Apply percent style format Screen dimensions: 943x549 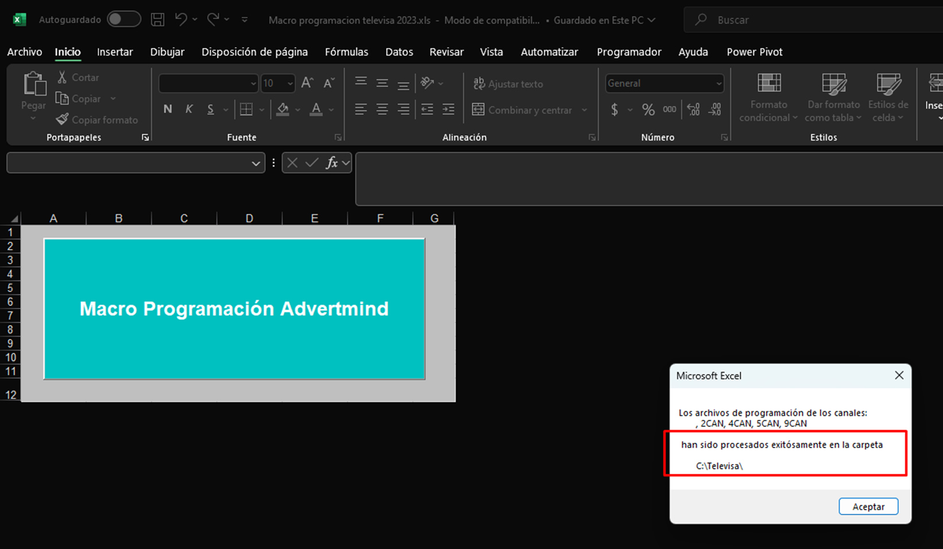(x=648, y=109)
